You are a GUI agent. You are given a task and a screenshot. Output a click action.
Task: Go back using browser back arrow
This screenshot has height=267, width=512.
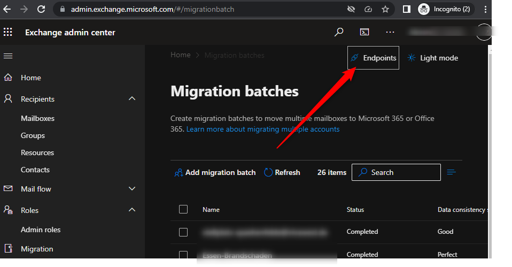pos(7,9)
